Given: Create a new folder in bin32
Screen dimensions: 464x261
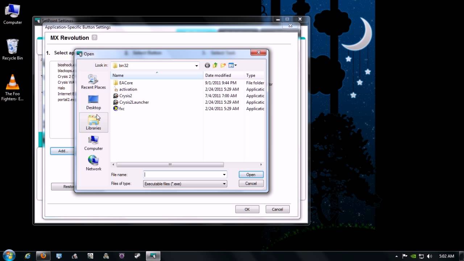Looking at the screenshot, I should [x=223, y=66].
